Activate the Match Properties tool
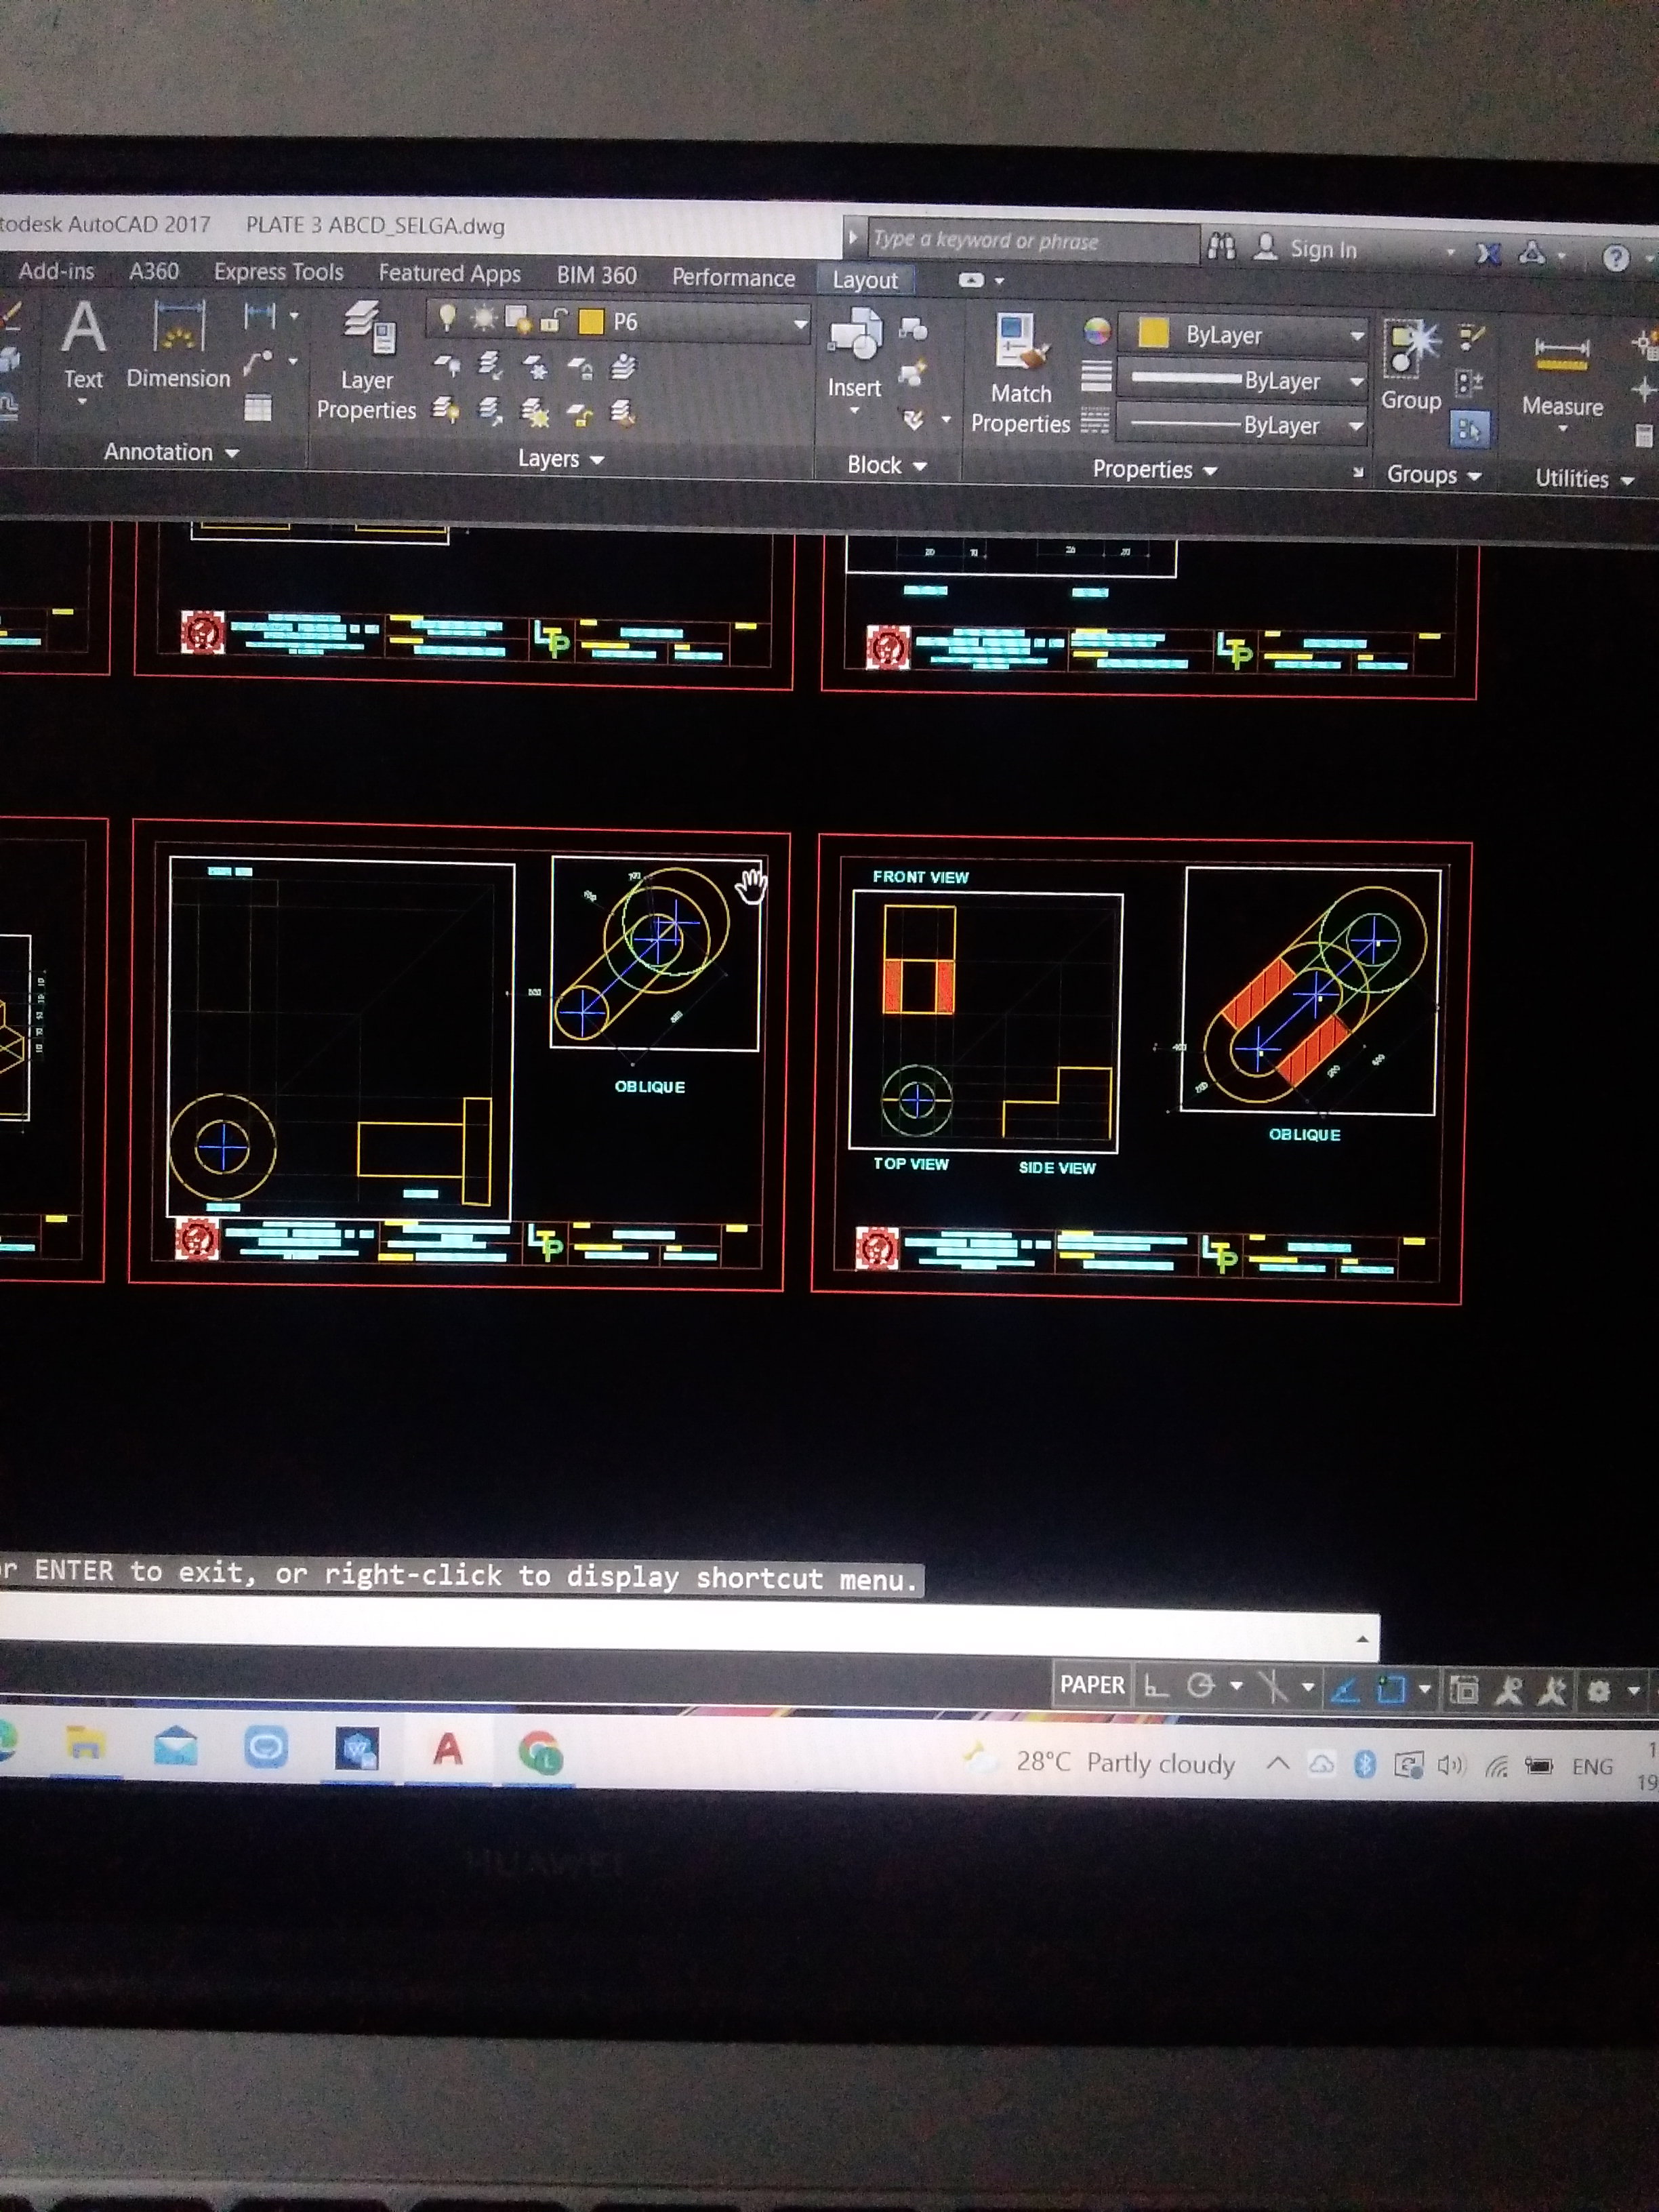 [x=1021, y=374]
